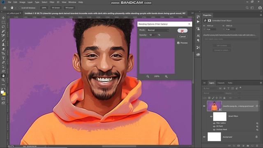The width and height of the screenshot is (263, 148).
Task: Switch to the Channels tab
Action: point(221,83)
